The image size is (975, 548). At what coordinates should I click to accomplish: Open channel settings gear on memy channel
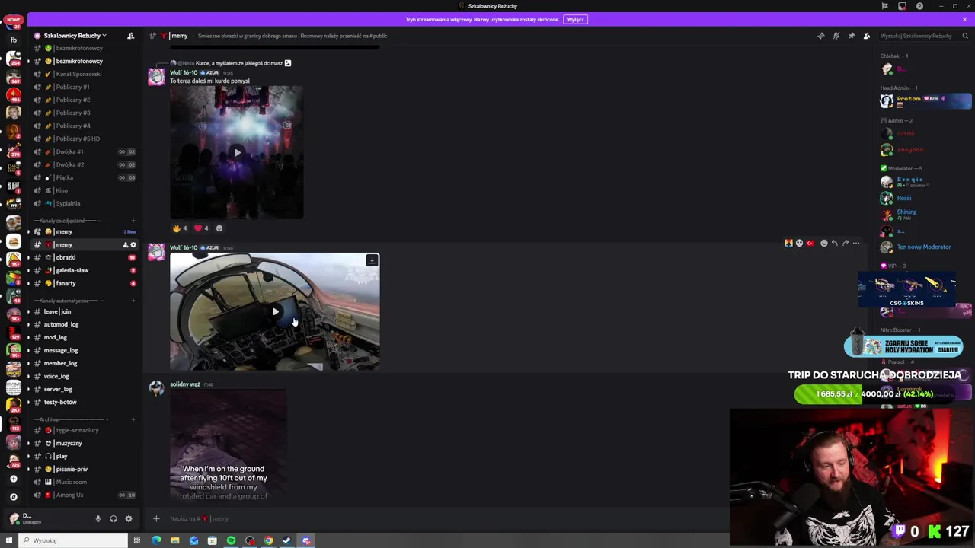[133, 244]
